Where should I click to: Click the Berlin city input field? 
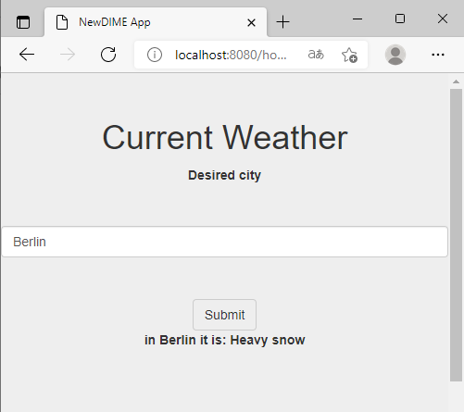coord(225,242)
